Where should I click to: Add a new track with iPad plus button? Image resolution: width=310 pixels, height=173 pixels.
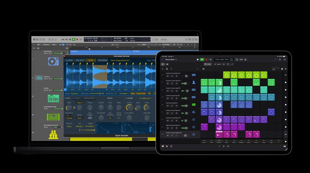coord(163,69)
